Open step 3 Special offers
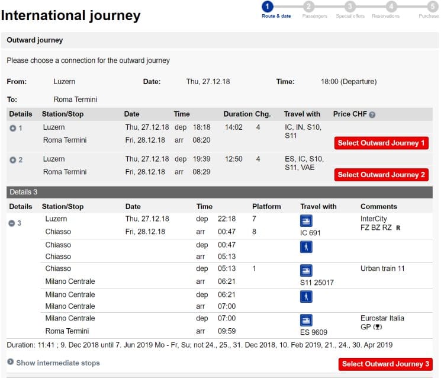Viewport: 444px width, 378px height. tap(350, 7)
